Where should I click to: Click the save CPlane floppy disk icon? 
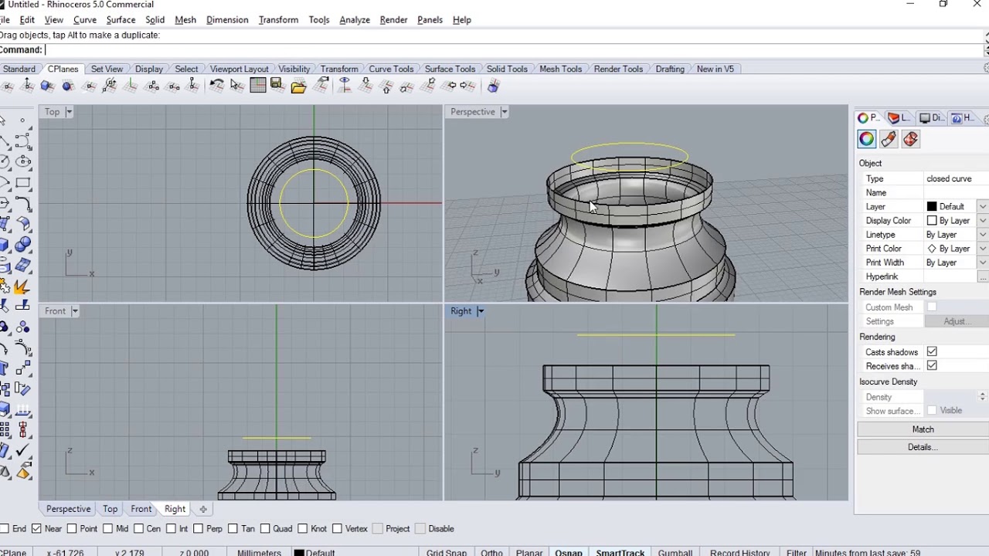pos(277,86)
